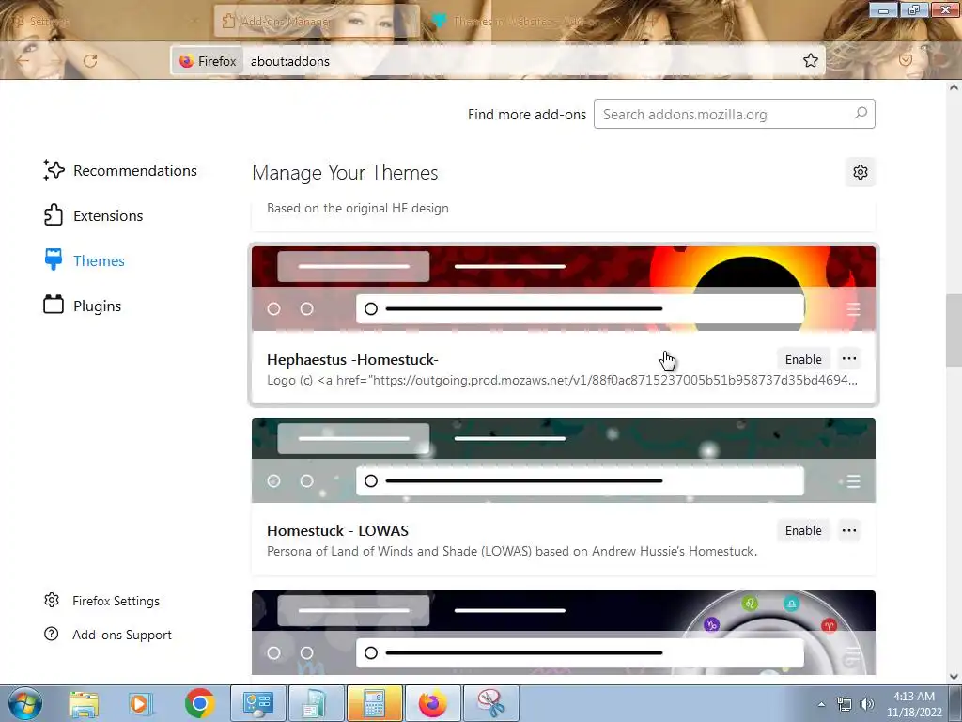Image resolution: width=962 pixels, height=722 pixels.
Task: Switch to the Add-ons Manager tab
Action: [x=317, y=22]
